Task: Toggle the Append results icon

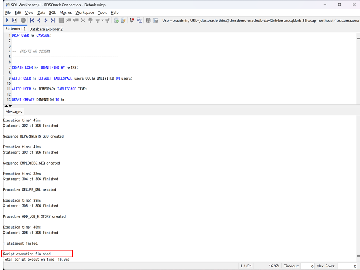Action: point(139,20)
